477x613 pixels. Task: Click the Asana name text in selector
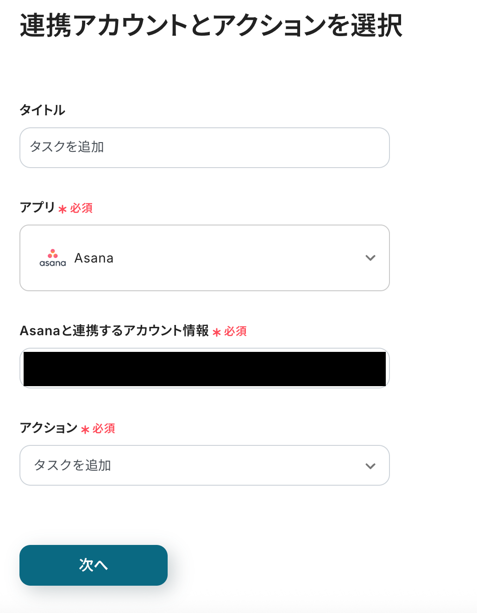(x=94, y=258)
